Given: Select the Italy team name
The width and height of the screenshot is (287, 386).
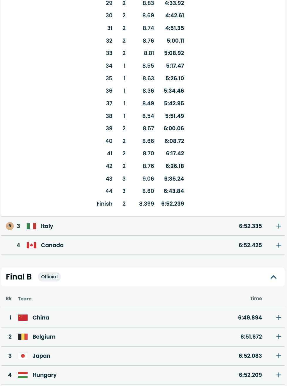Looking at the screenshot, I should coord(47,226).
